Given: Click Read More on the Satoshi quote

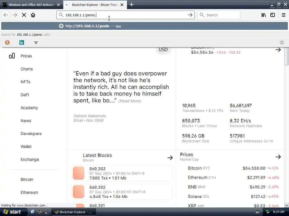Looking at the screenshot, I should click(x=130, y=101).
